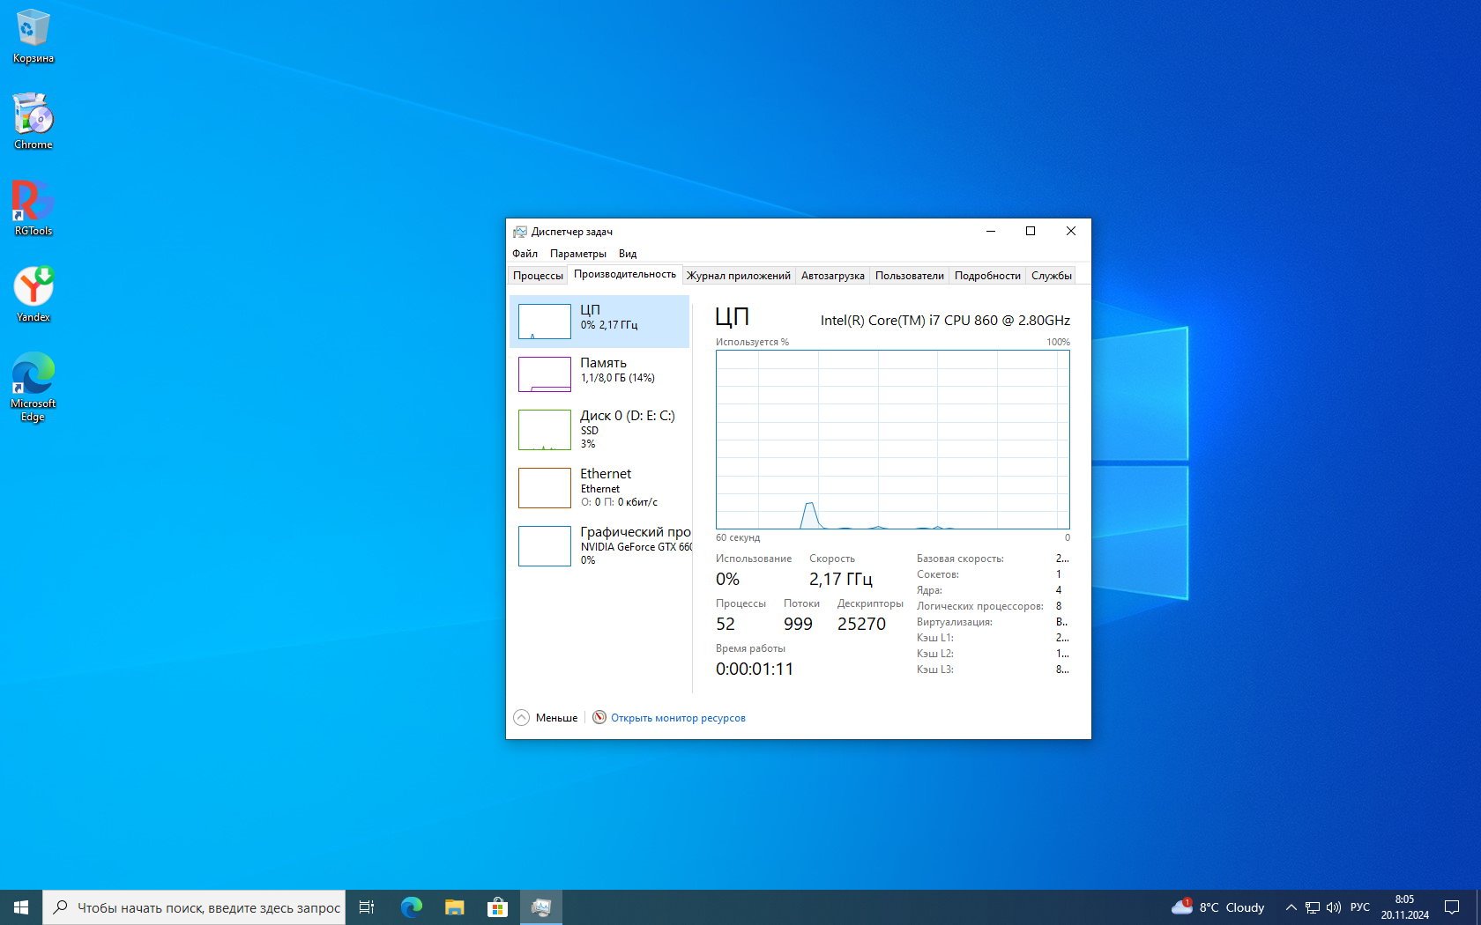The height and width of the screenshot is (925, 1481).
Task: Open the Журнал приложений tab
Action: click(x=738, y=276)
